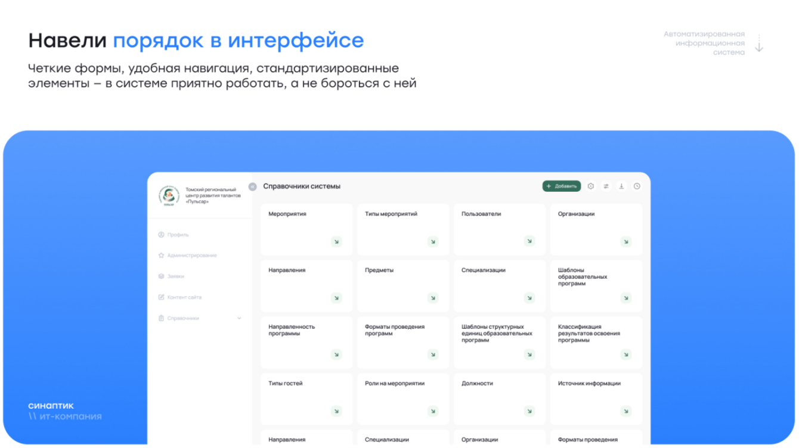
Task: Collapse the sidebar with the double-chevron button
Action: [253, 186]
